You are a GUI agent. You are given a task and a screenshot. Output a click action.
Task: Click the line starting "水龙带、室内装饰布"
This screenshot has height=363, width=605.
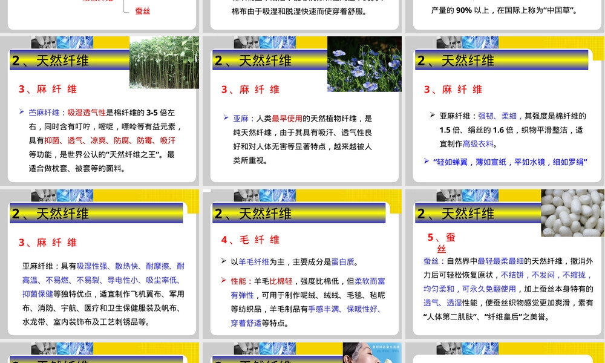[x=86, y=322]
